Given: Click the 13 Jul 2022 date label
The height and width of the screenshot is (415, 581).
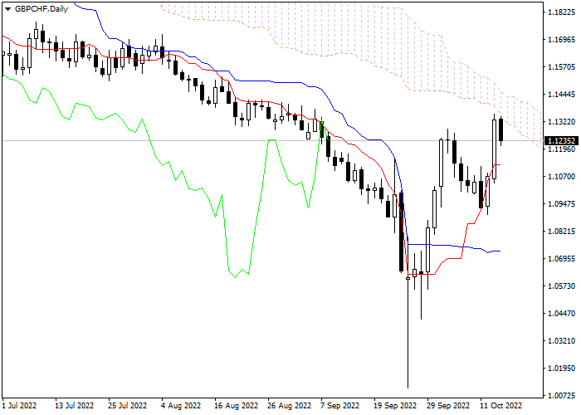Looking at the screenshot, I should pyautogui.click(x=74, y=406).
